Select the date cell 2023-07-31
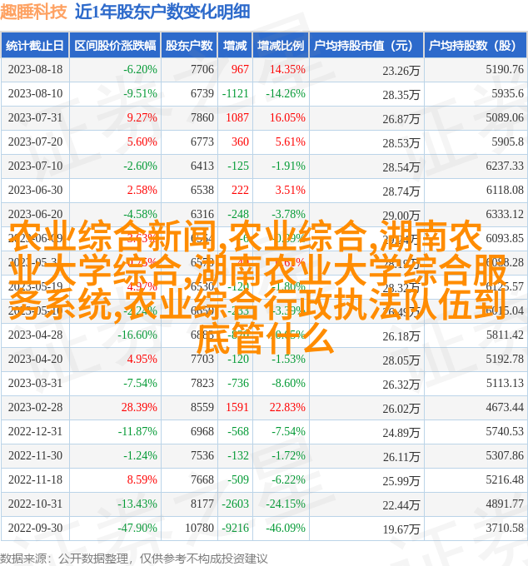Image resolution: width=528 pixels, height=566 pixels. [x=35, y=117]
